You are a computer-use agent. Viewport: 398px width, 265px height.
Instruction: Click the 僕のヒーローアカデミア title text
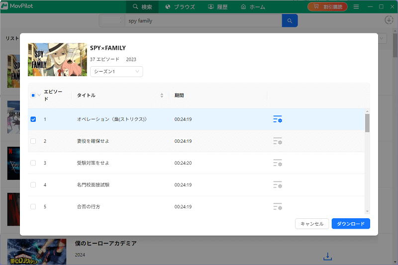point(106,243)
